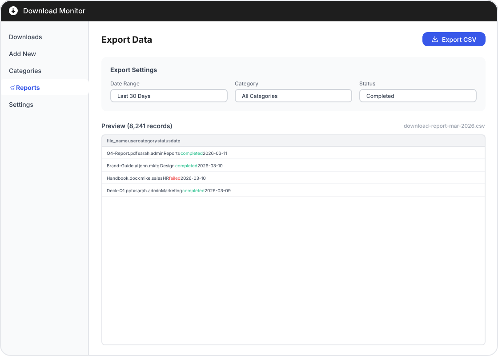This screenshot has width=498, height=356.
Task: Click the chart icon beside Reports
Action: pyautogui.click(x=12, y=88)
